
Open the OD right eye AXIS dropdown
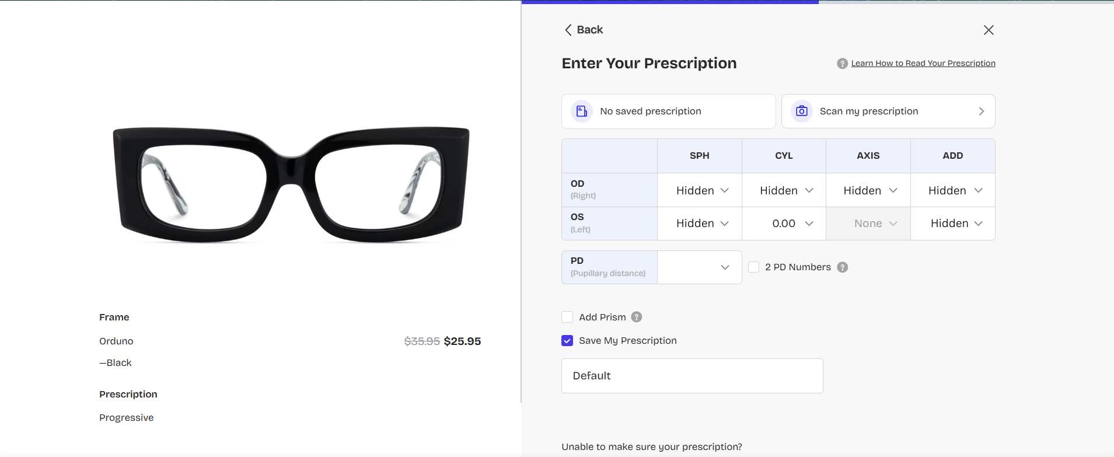[868, 190]
